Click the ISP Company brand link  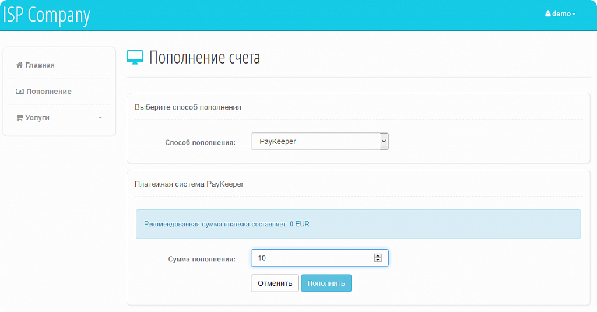click(47, 15)
